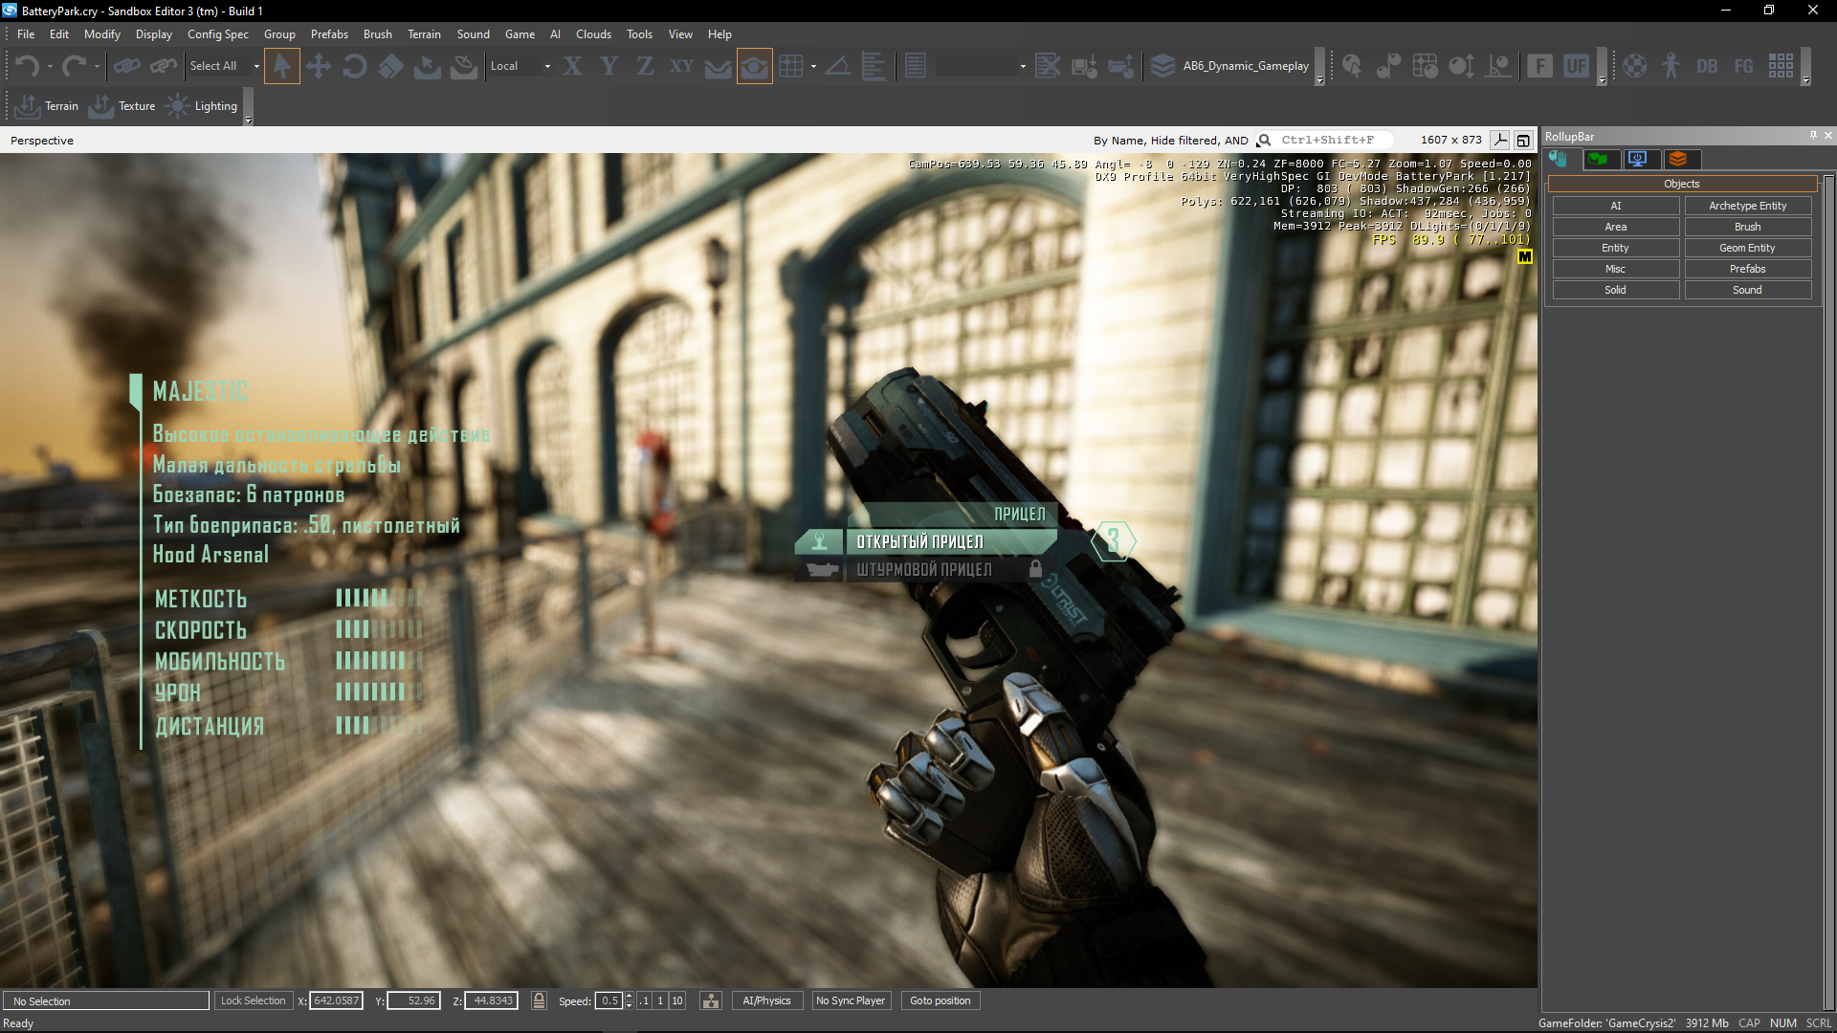Increase the camera speed stepper
Image resolution: width=1837 pixels, height=1033 pixels.
click(x=629, y=996)
